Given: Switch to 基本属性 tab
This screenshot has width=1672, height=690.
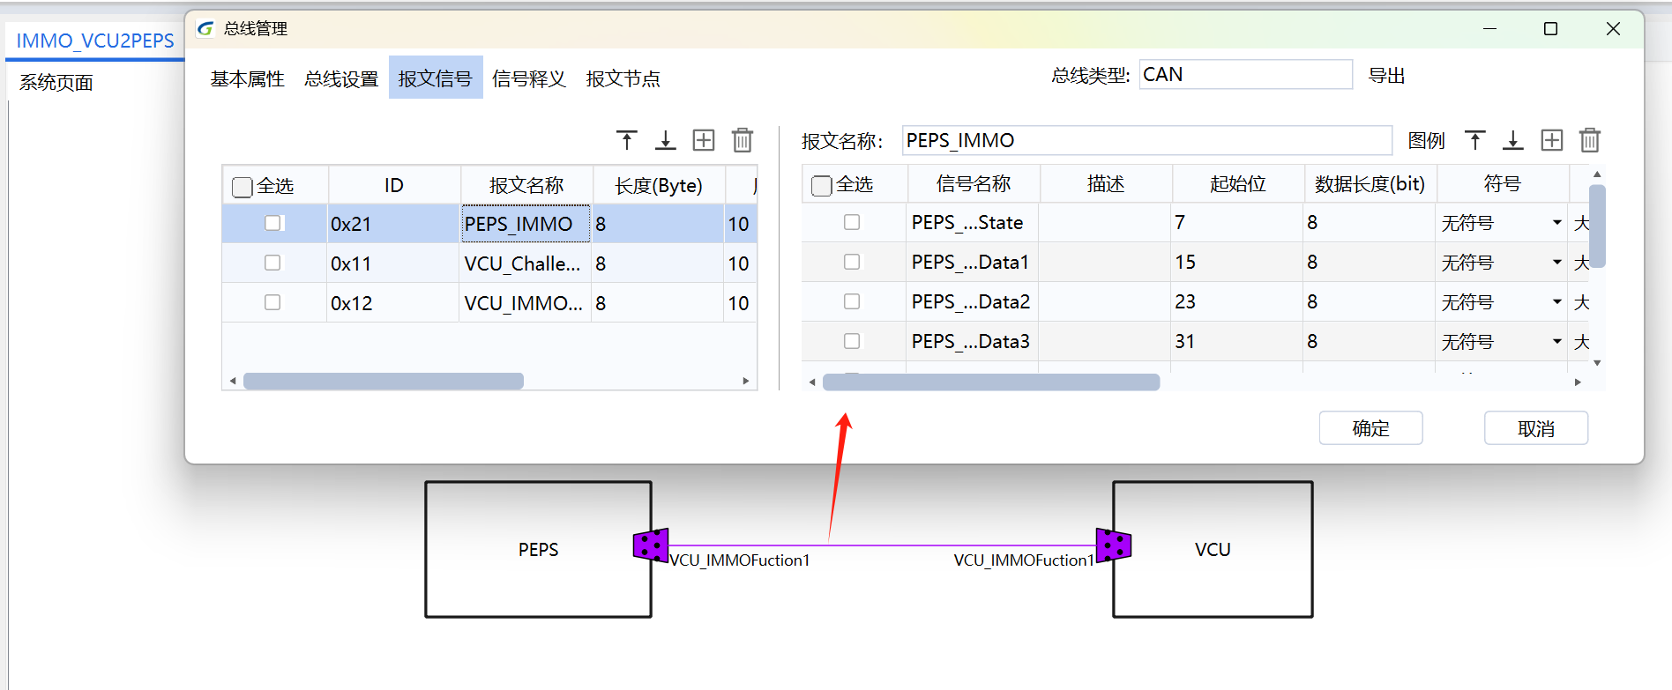Looking at the screenshot, I should (x=247, y=78).
